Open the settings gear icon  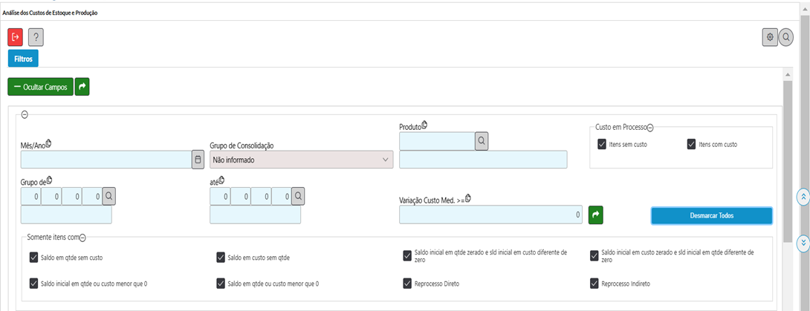770,37
